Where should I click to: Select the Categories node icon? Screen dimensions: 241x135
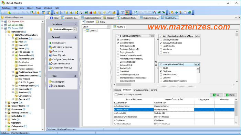(x=9, y=126)
